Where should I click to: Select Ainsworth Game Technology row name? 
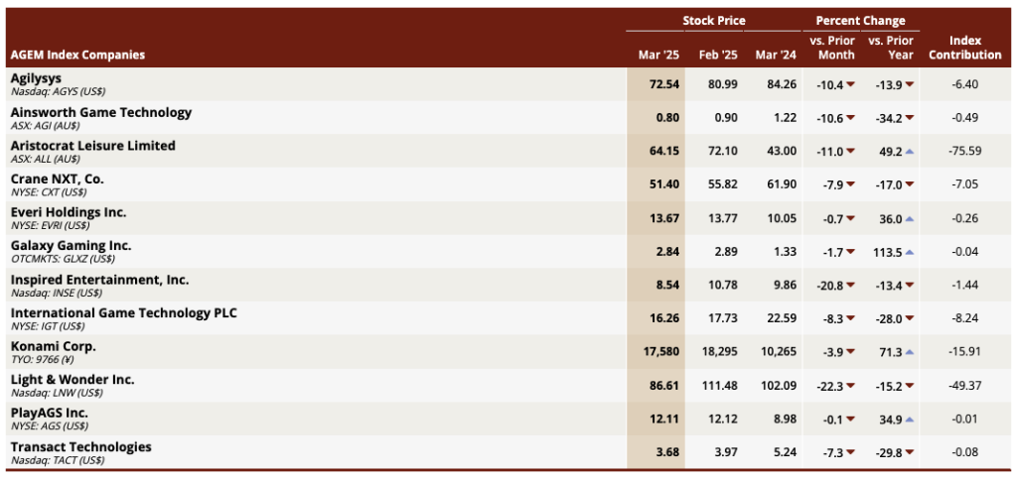101,112
